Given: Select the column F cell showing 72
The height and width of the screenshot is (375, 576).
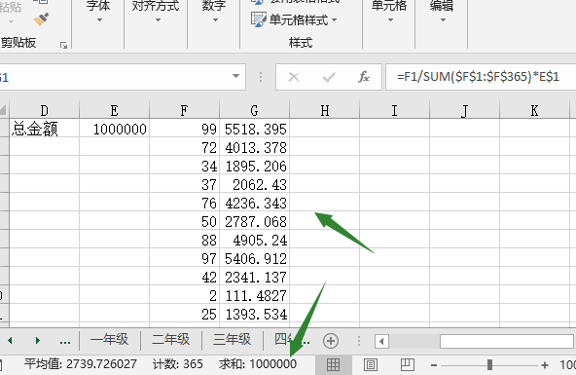Looking at the screenshot, I should click(x=184, y=147).
